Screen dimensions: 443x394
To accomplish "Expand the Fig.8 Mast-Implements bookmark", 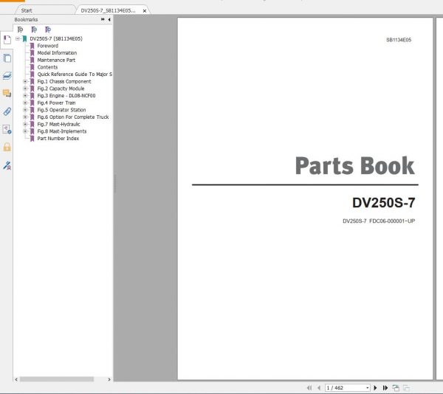I will (25, 131).
